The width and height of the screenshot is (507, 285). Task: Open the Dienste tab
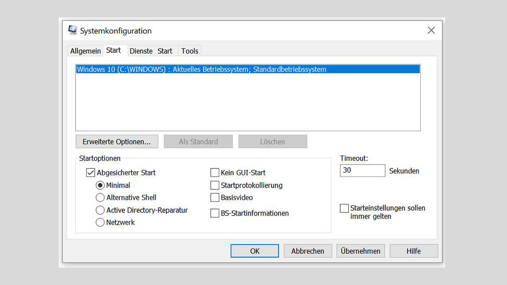(x=141, y=51)
